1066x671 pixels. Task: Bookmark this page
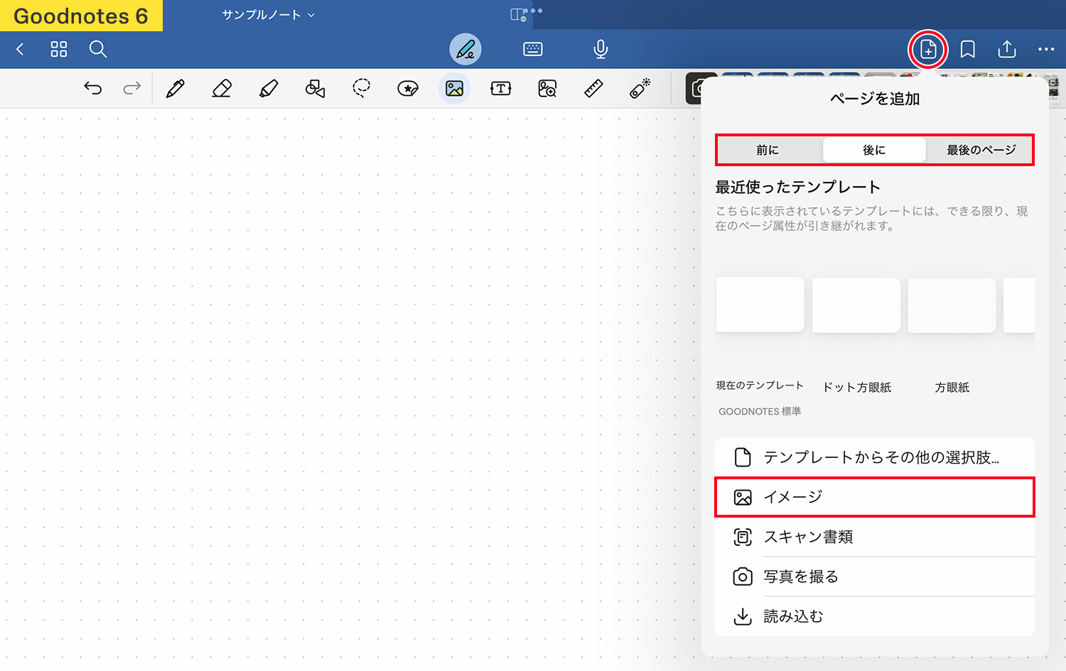point(967,49)
